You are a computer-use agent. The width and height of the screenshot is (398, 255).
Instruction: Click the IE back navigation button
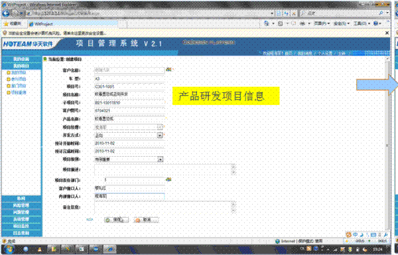pos(6,13)
